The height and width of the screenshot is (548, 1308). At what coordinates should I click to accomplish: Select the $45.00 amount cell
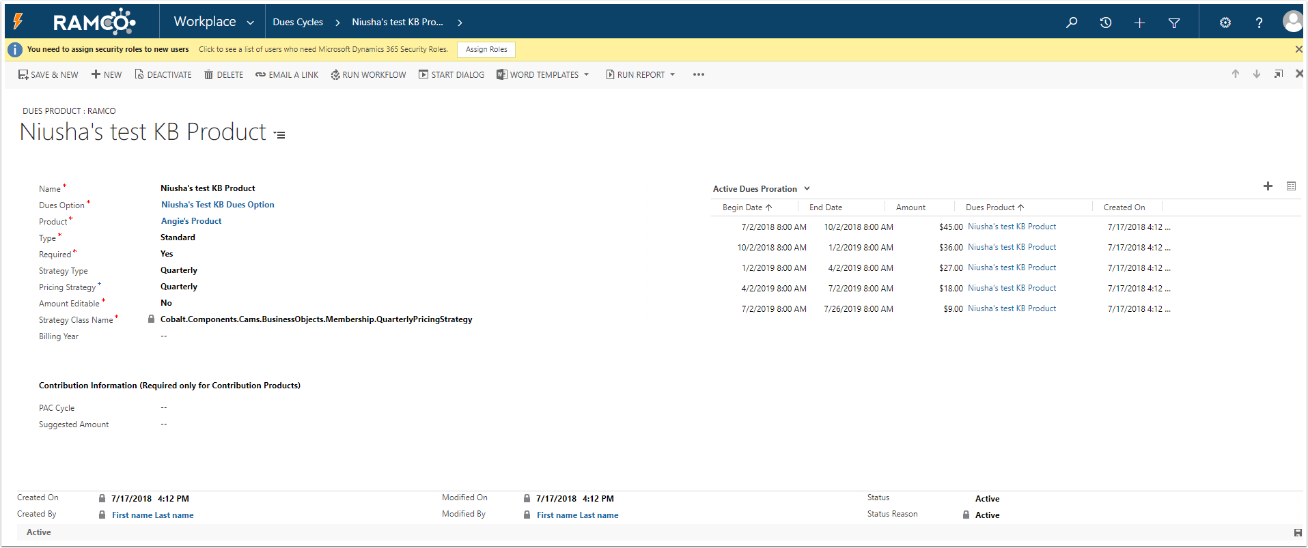[x=951, y=227]
